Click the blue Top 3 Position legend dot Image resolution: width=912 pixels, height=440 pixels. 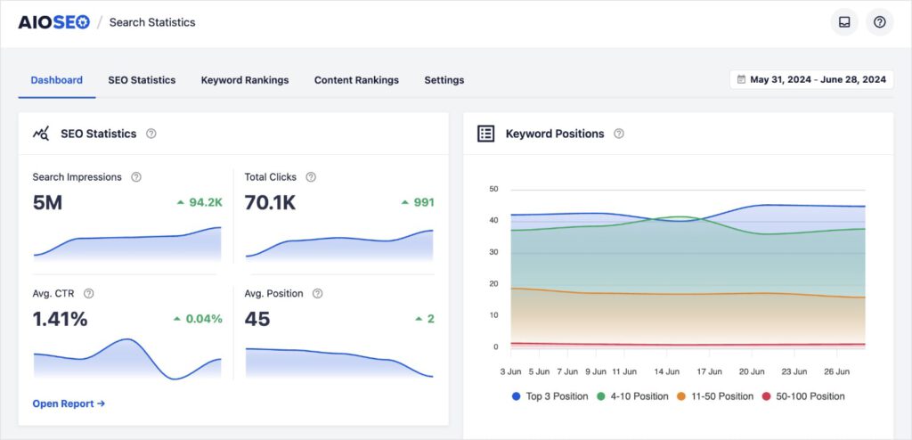tap(516, 396)
